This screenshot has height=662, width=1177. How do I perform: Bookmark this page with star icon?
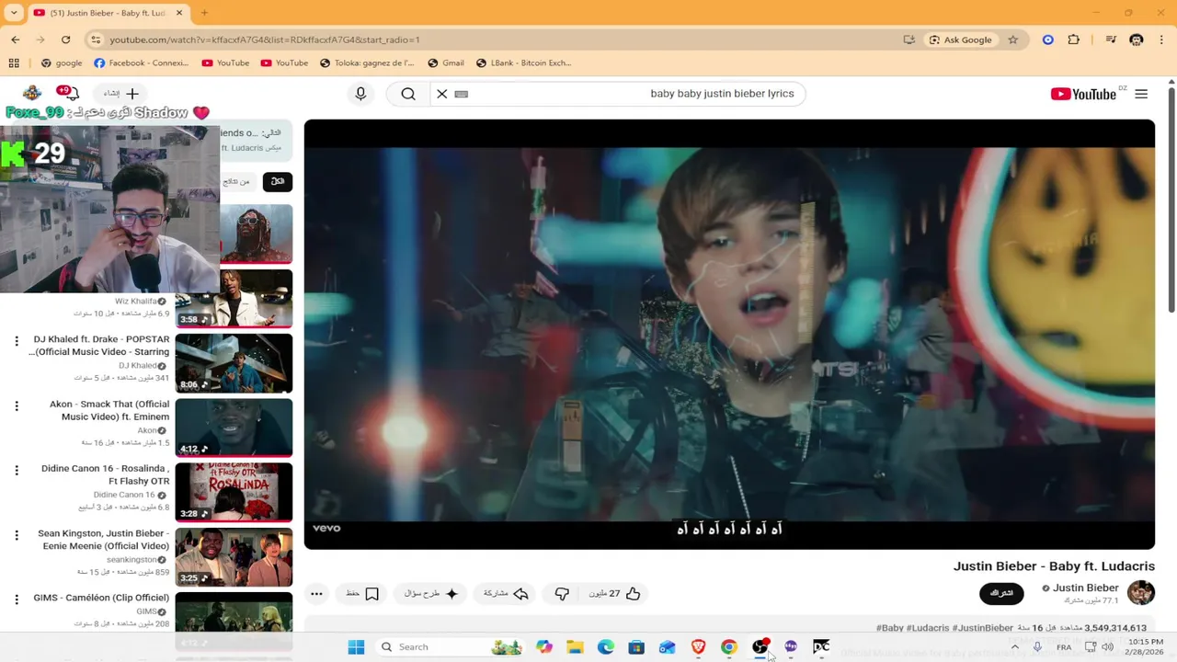tap(1012, 40)
